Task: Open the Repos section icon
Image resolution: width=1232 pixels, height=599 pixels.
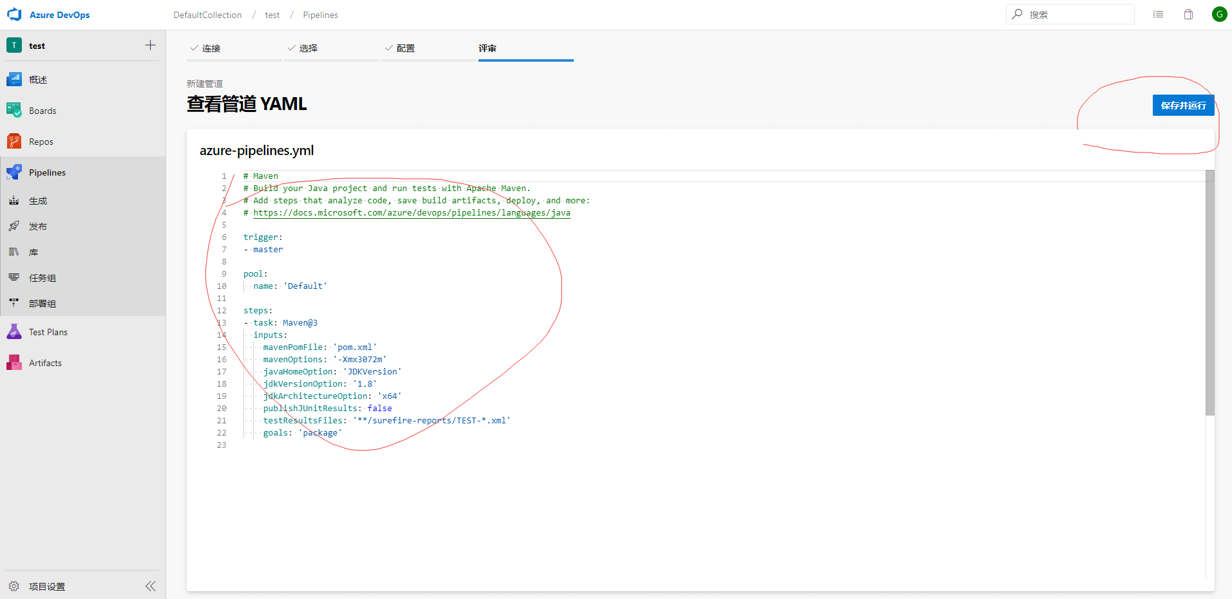Action: [x=14, y=141]
